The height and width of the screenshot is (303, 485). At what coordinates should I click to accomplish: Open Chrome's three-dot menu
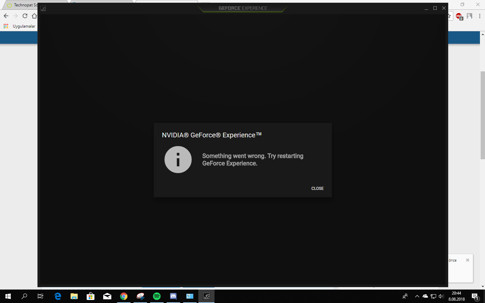(x=480, y=16)
